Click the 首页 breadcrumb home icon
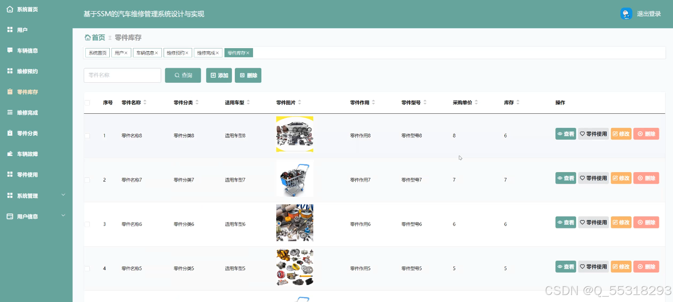This screenshot has height=302, width=673. [88, 37]
